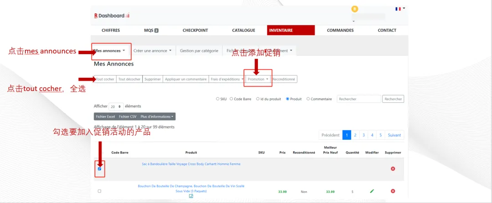Go to the COMMANDES tab

pos(340,30)
